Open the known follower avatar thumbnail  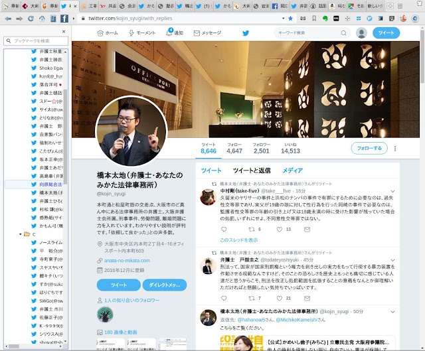click(x=105, y=315)
